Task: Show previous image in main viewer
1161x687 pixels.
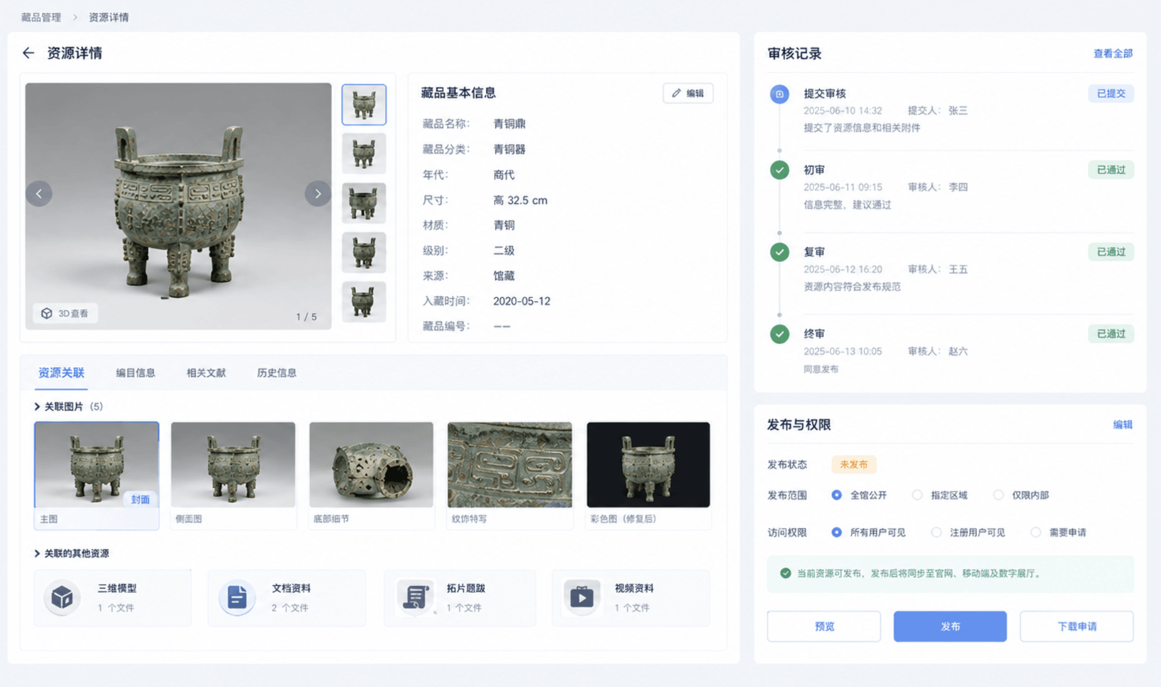Action: (x=39, y=194)
